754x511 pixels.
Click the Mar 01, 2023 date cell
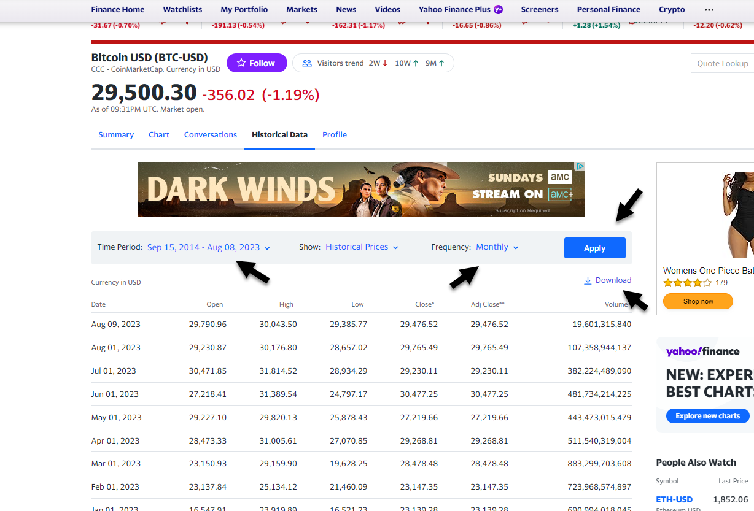click(115, 464)
